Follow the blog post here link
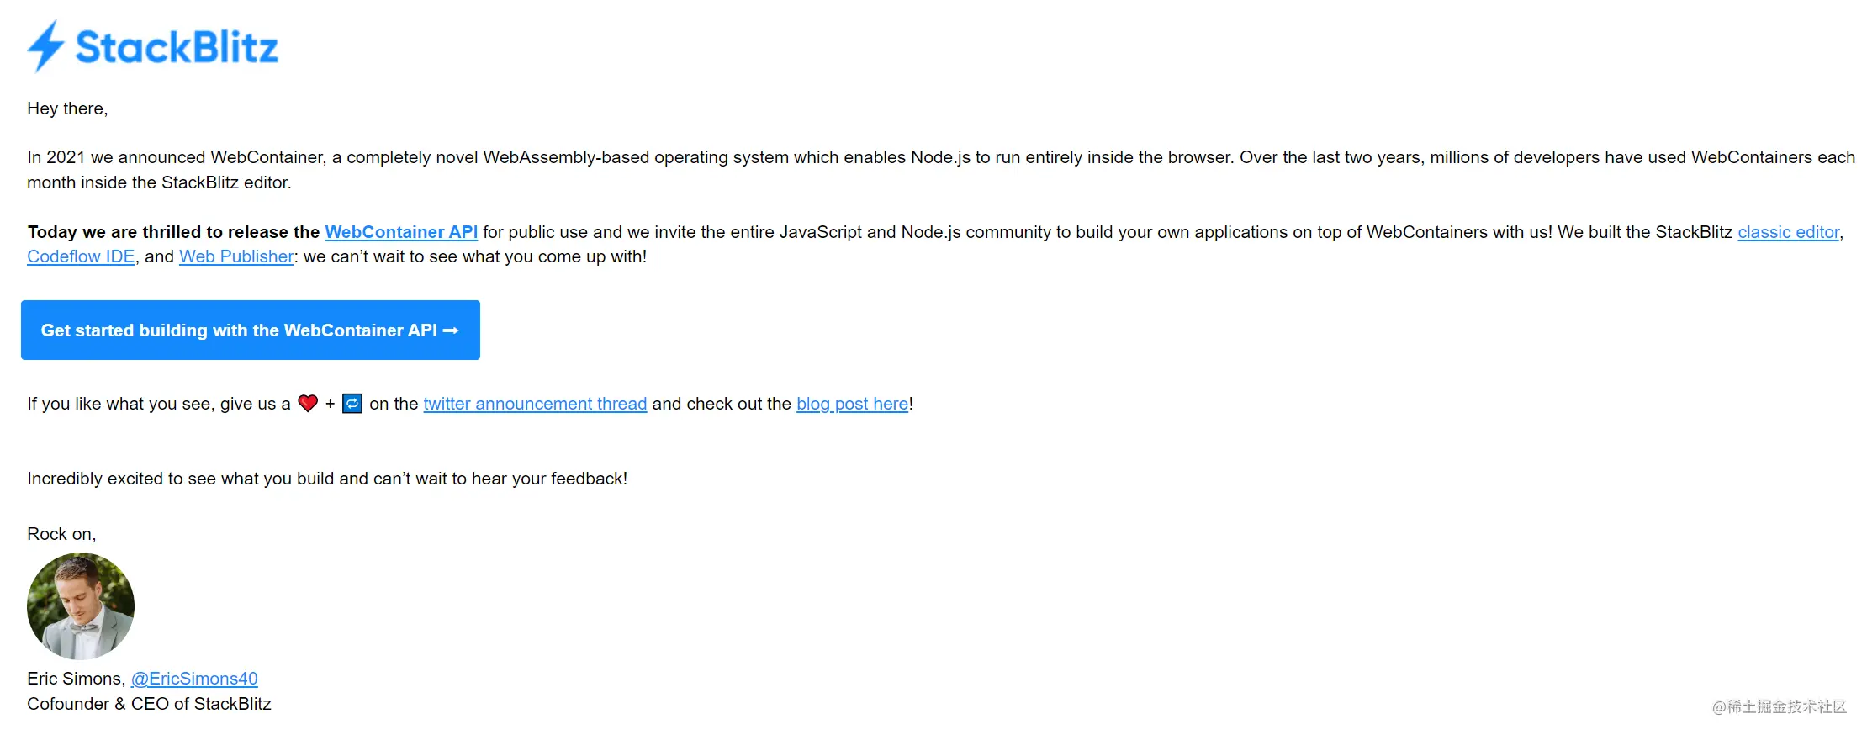This screenshot has width=1867, height=735. tap(853, 404)
